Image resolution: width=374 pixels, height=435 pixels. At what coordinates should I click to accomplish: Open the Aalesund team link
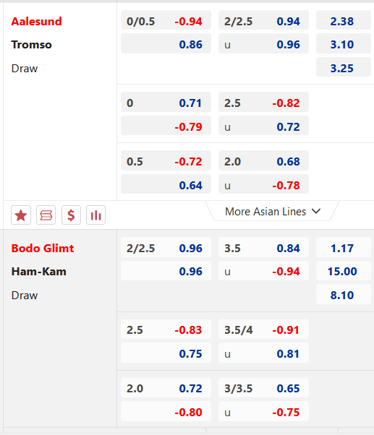pyautogui.click(x=36, y=22)
